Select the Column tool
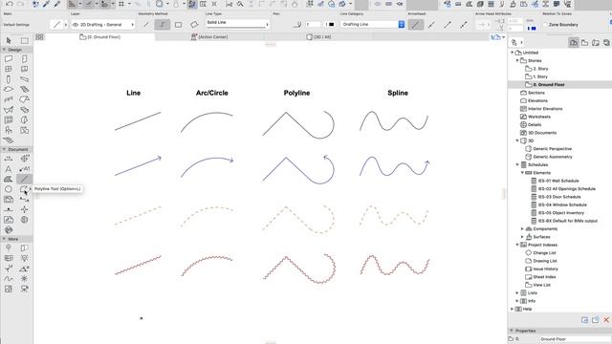This screenshot has height=344, width=612. click(x=9, y=79)
